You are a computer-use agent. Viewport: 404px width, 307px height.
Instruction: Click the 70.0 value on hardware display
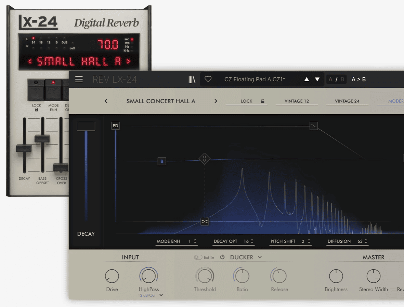coord(108,44)
